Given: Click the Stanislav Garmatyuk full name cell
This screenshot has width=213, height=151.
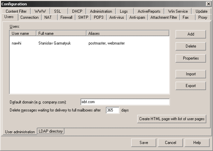Looking at the screenshot, I should [x=55, y=43].
